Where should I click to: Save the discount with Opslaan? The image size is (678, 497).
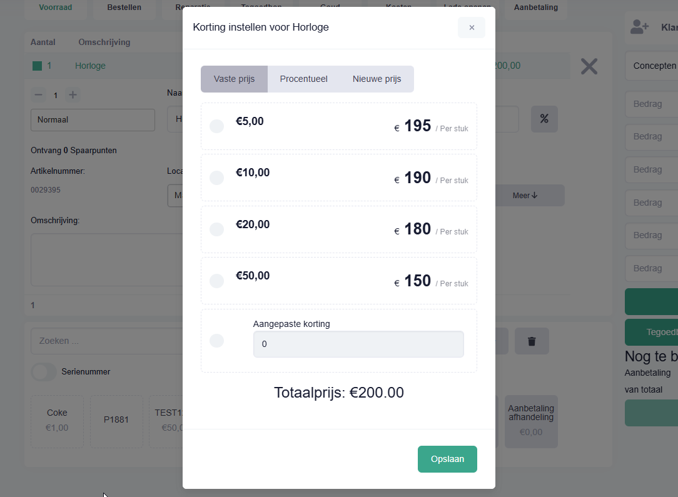(x=447, y=459)
